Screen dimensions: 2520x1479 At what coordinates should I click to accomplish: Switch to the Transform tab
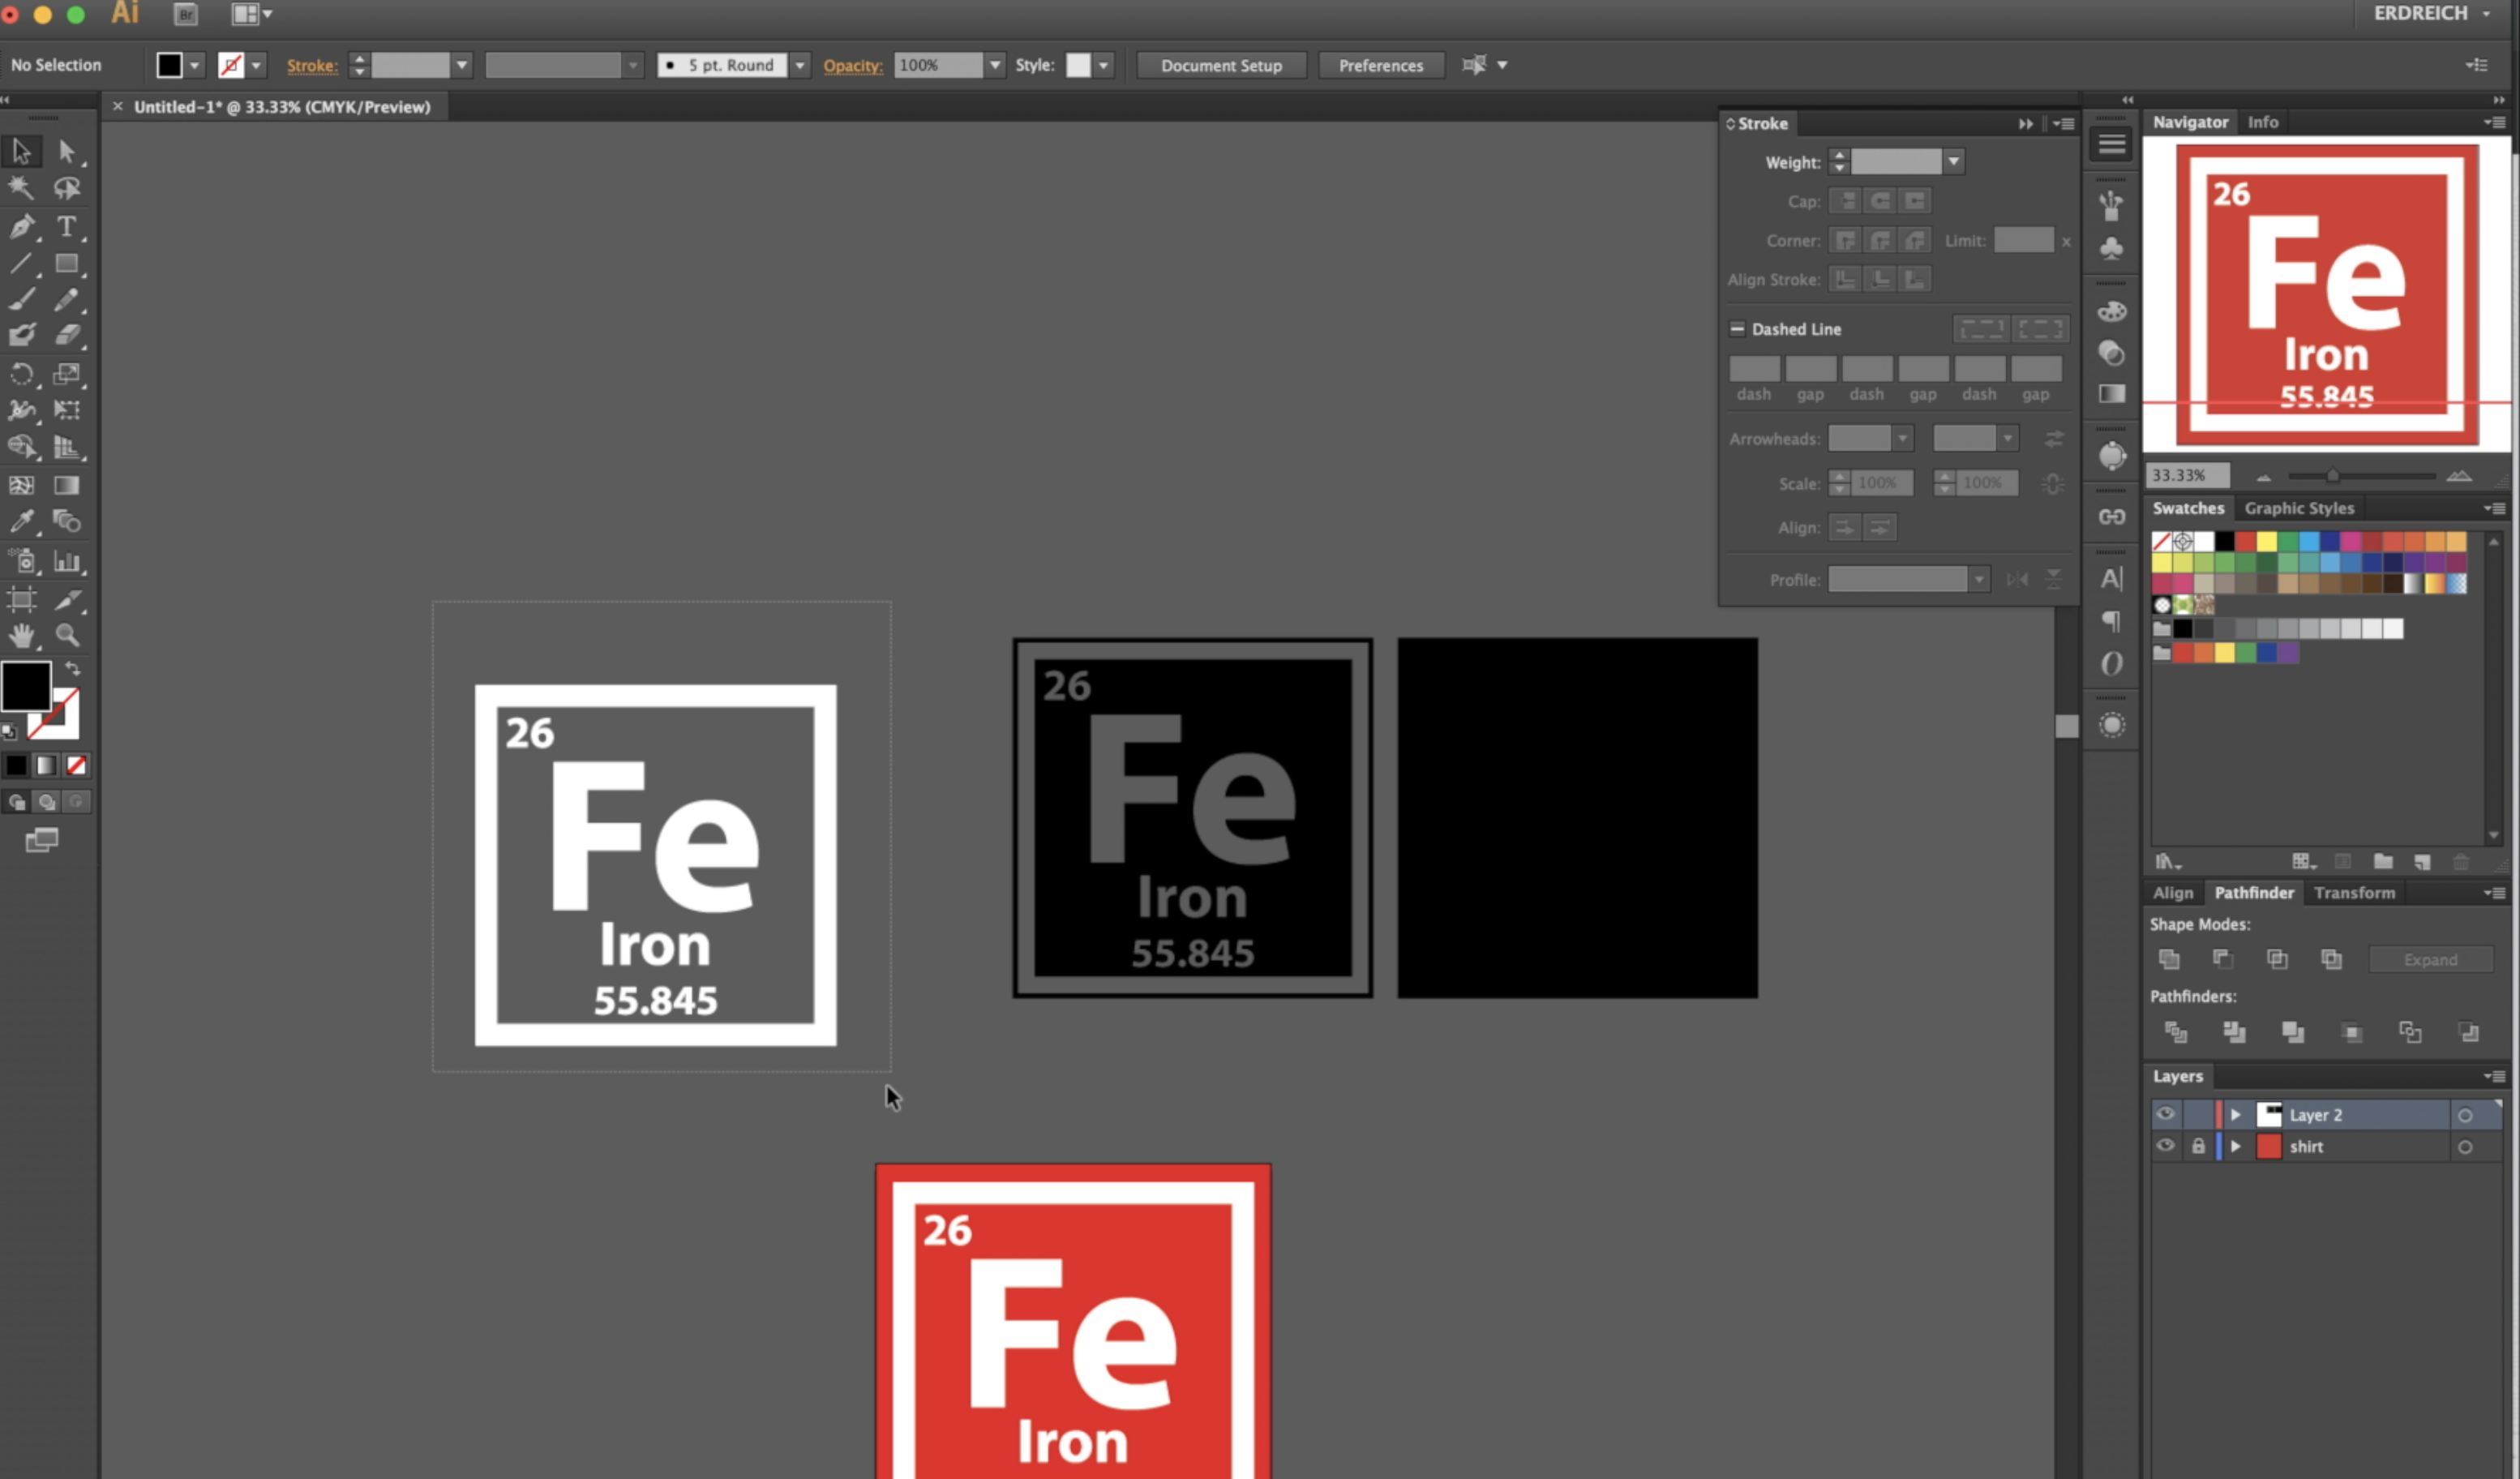click(x=2353, y=892)
